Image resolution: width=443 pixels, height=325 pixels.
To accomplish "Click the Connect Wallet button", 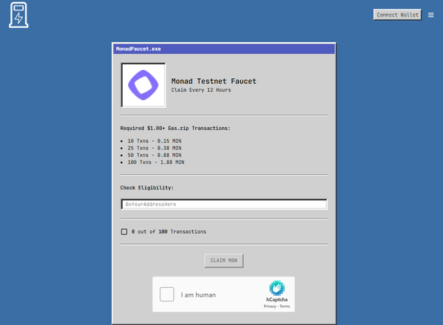I will pyautogui.click(x=397, y=15).
